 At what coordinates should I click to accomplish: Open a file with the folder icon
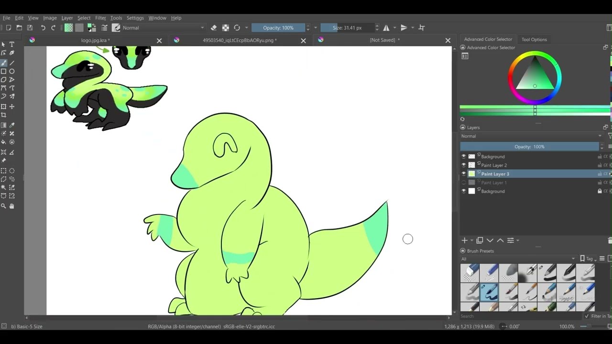[x=19, y=28]
